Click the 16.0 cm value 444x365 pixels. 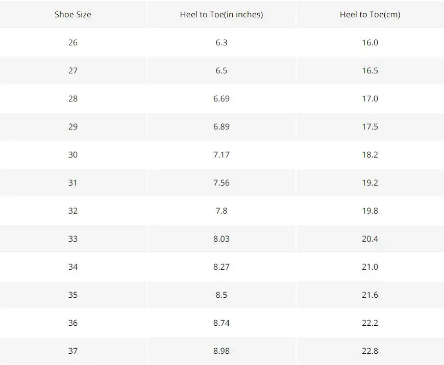(370, 42)
